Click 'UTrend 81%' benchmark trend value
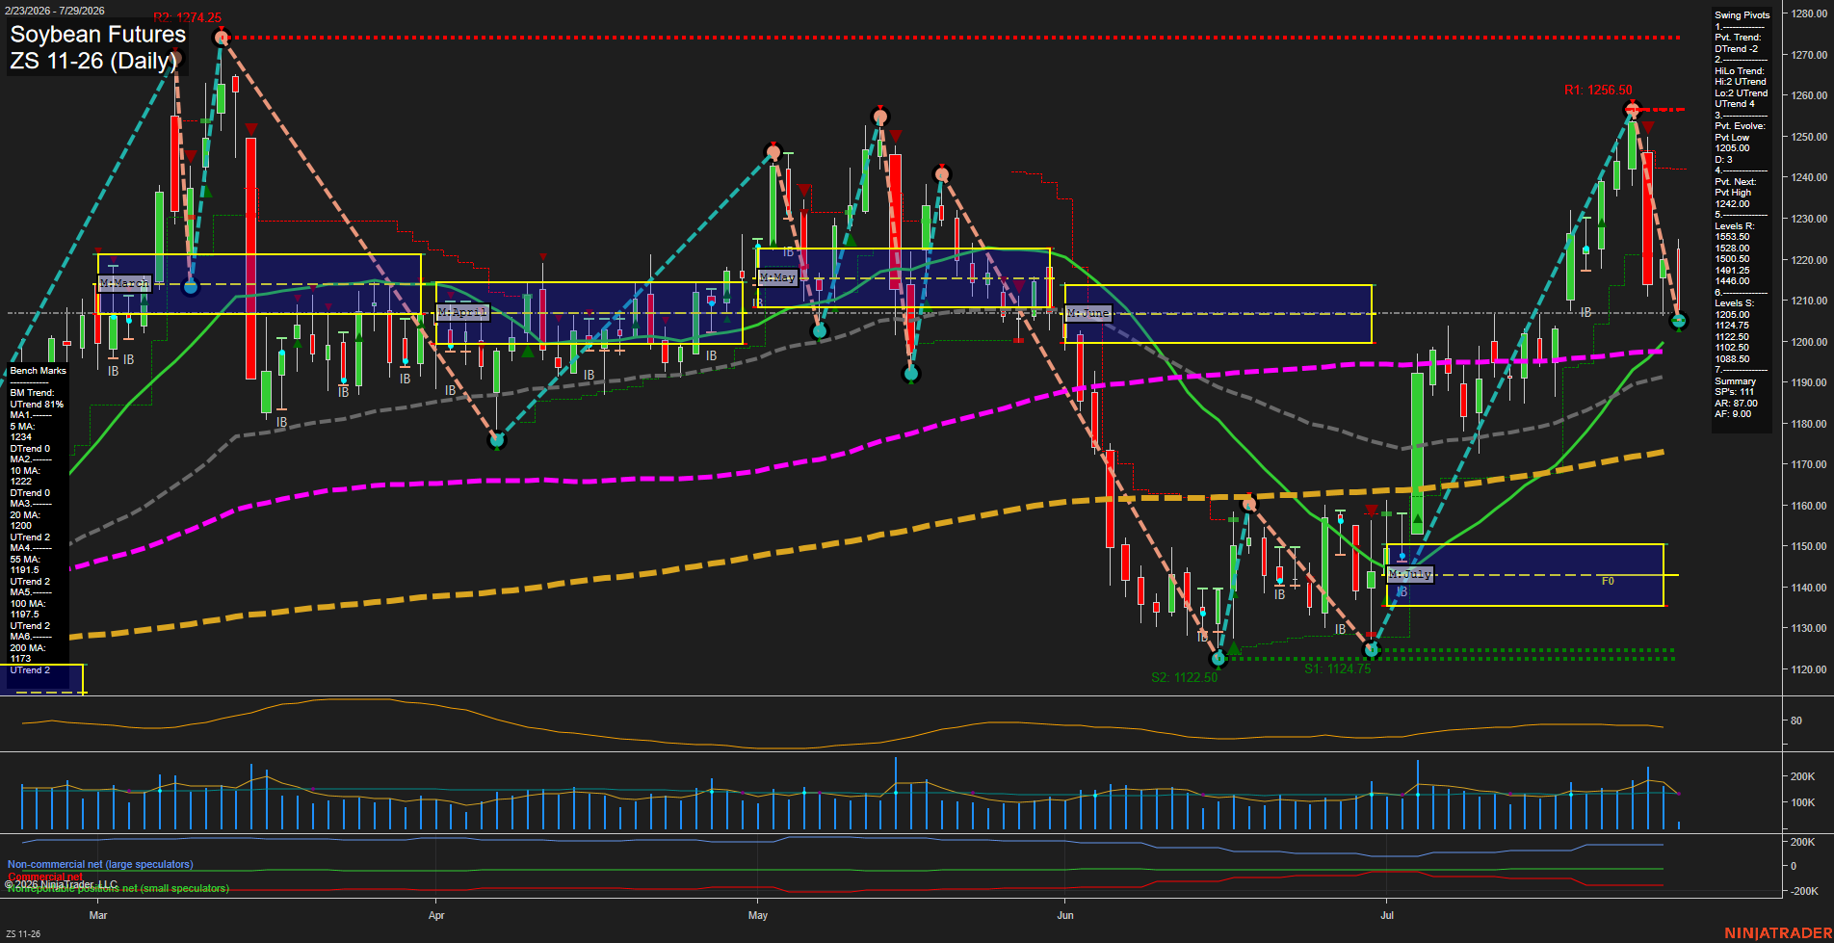This screenshot has width=1834, height=943. [37, 405]
